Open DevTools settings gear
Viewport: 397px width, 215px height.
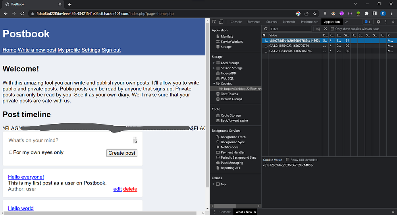click(x=378, y=22)
